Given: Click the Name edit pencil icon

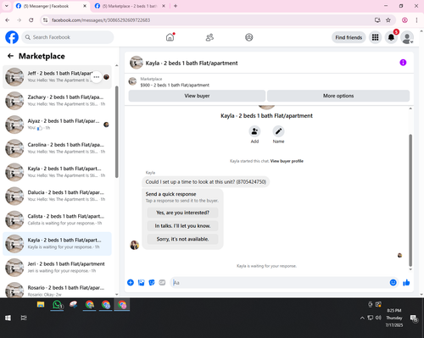Looking at the screenshot, I should 278,131.
